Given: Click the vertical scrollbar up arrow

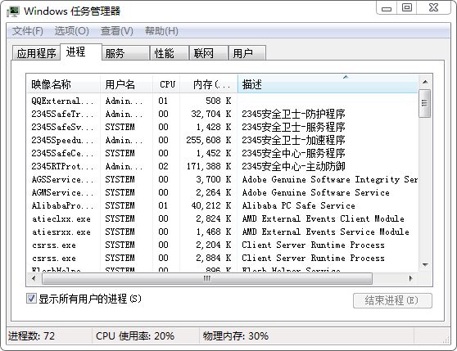Looking at the screenshot, I should pos(425,82).
